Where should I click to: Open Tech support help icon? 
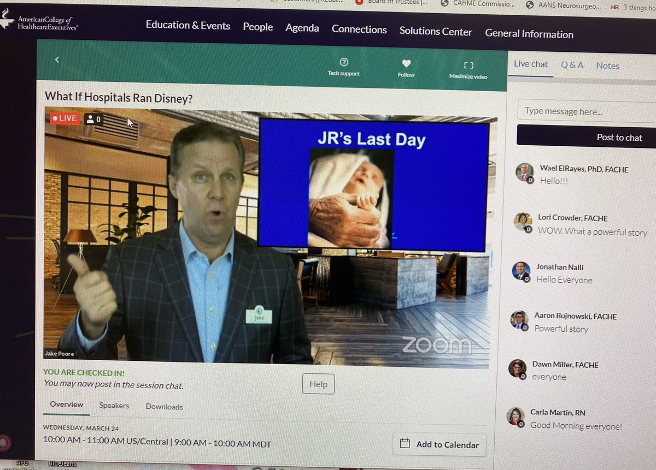coord(344,62)
